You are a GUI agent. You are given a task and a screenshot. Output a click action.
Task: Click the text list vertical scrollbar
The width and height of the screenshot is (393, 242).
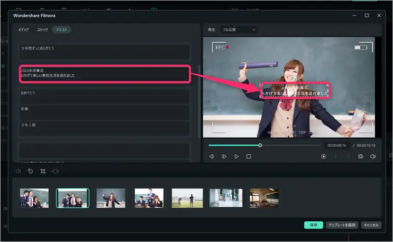[x=199, y=102]
